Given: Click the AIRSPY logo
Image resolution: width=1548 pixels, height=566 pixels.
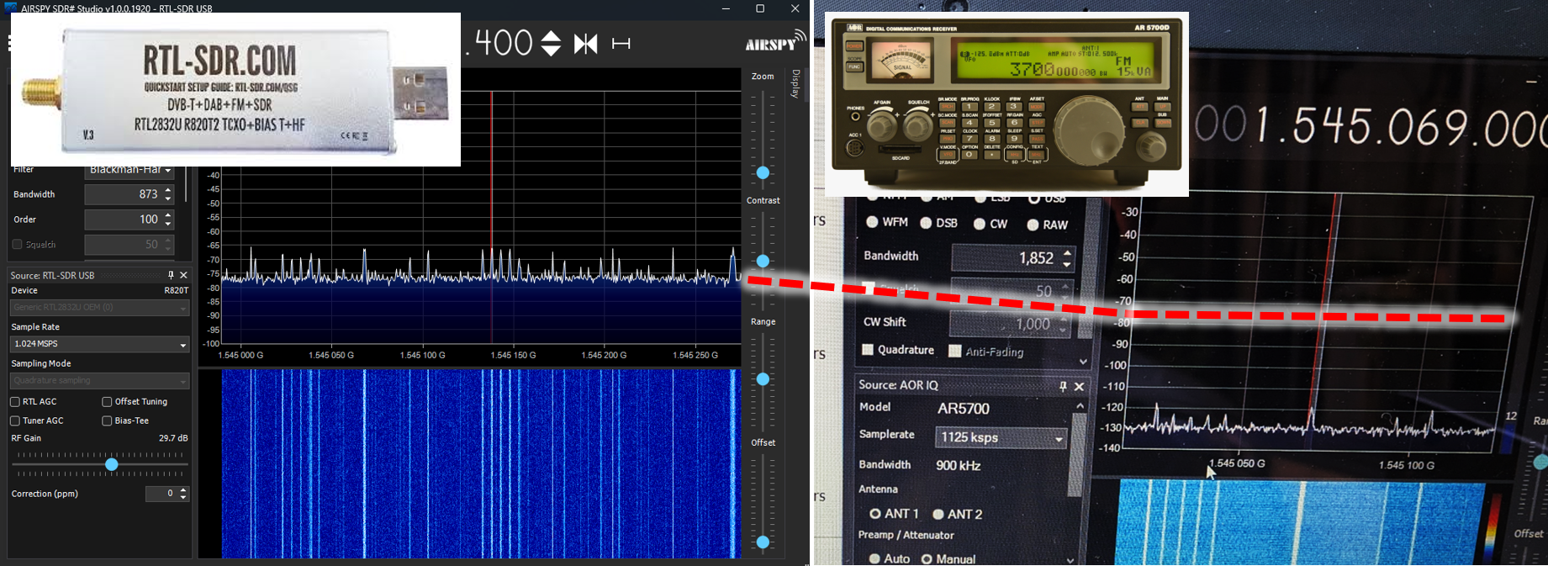Looking at the screenshot, I should 774,42.
